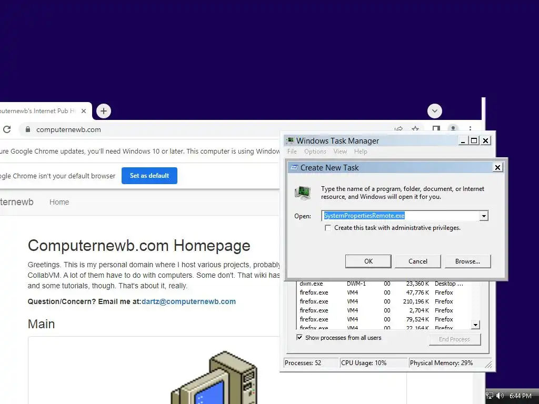Click the Open text field
Viewport: 539px width, 404px height.
coord(401,216)
